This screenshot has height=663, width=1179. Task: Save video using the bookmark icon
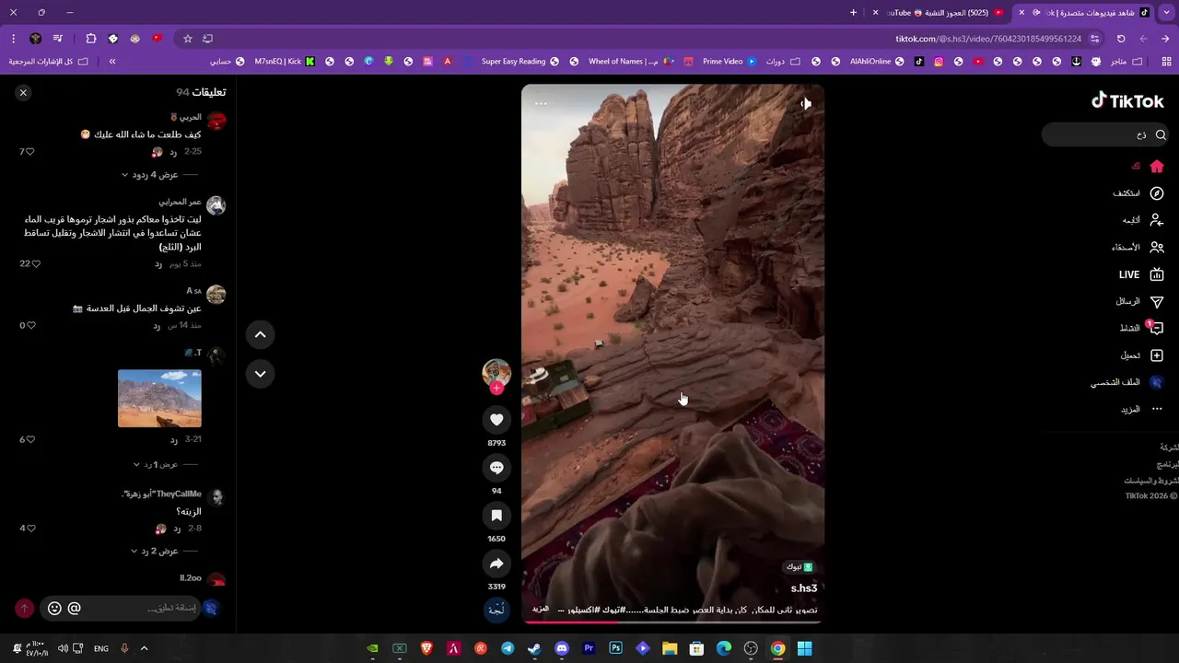[x=496, y=516]
